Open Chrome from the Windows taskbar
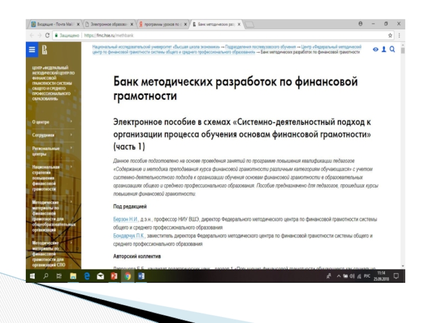 128,276
